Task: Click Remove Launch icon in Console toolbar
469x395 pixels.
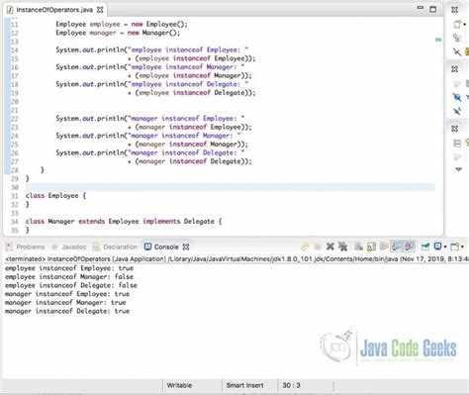Action: click(x=330, y=247)
